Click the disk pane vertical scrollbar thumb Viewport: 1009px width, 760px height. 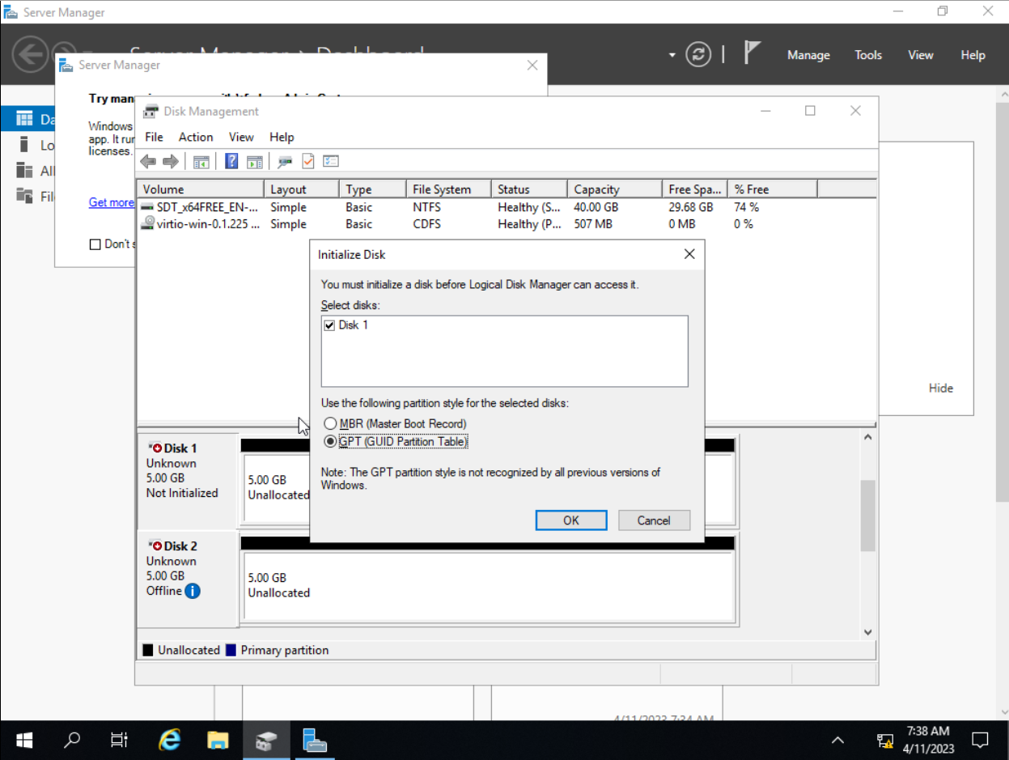(867, 515)
